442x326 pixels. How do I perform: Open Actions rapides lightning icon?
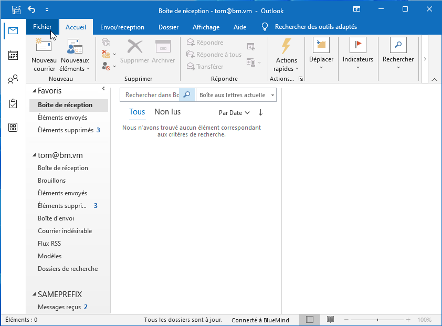pos(286,46)
